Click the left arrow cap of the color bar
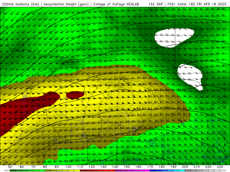This screenshot has width=230, height=172. (7, 171)
